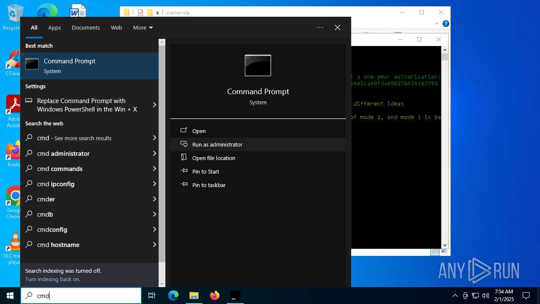Expand the More filter dropdown
The image size is (540, 304).
point(143,27)
